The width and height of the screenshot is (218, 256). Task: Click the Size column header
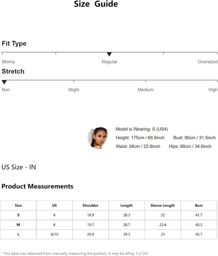18,205
